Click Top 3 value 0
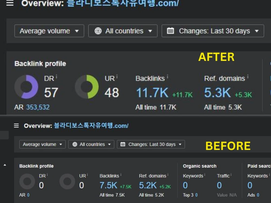This screenshot has height=203, width=271. pos(196,195)
